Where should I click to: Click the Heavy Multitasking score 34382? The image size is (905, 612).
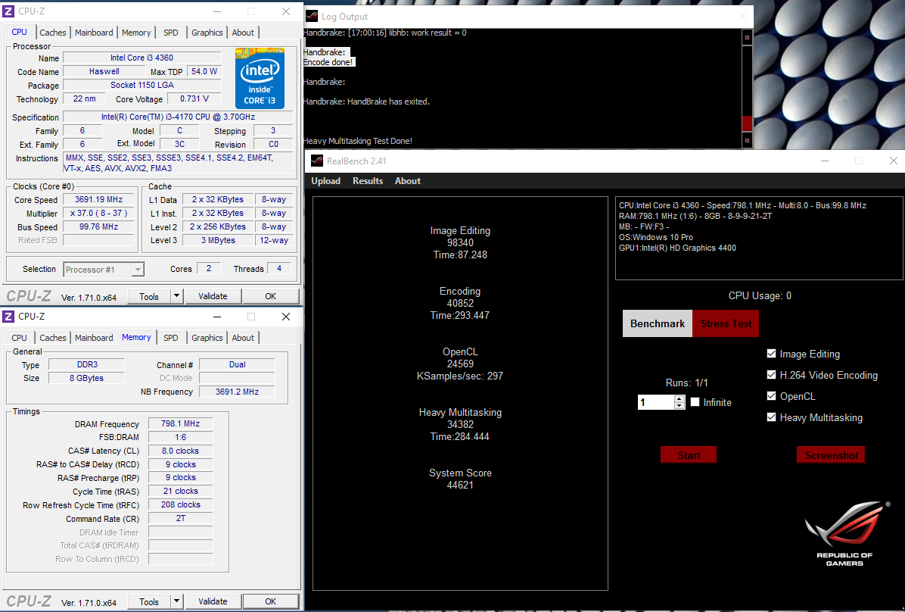[x=460, y=424]
